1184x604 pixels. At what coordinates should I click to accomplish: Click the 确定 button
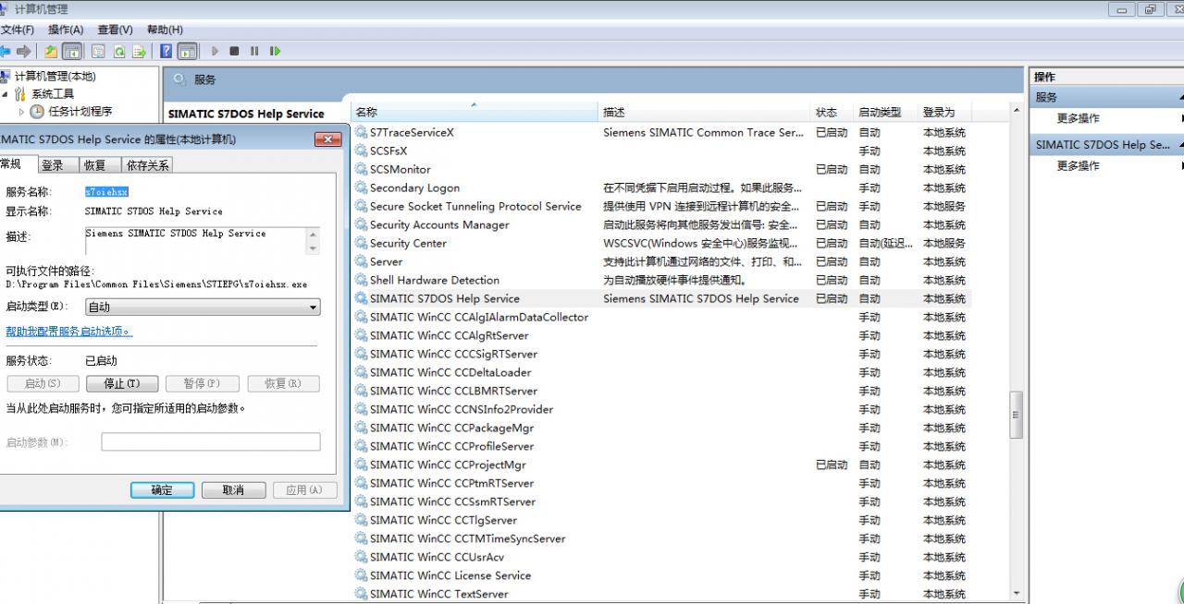pyautogui.click(x=162, y=490)
